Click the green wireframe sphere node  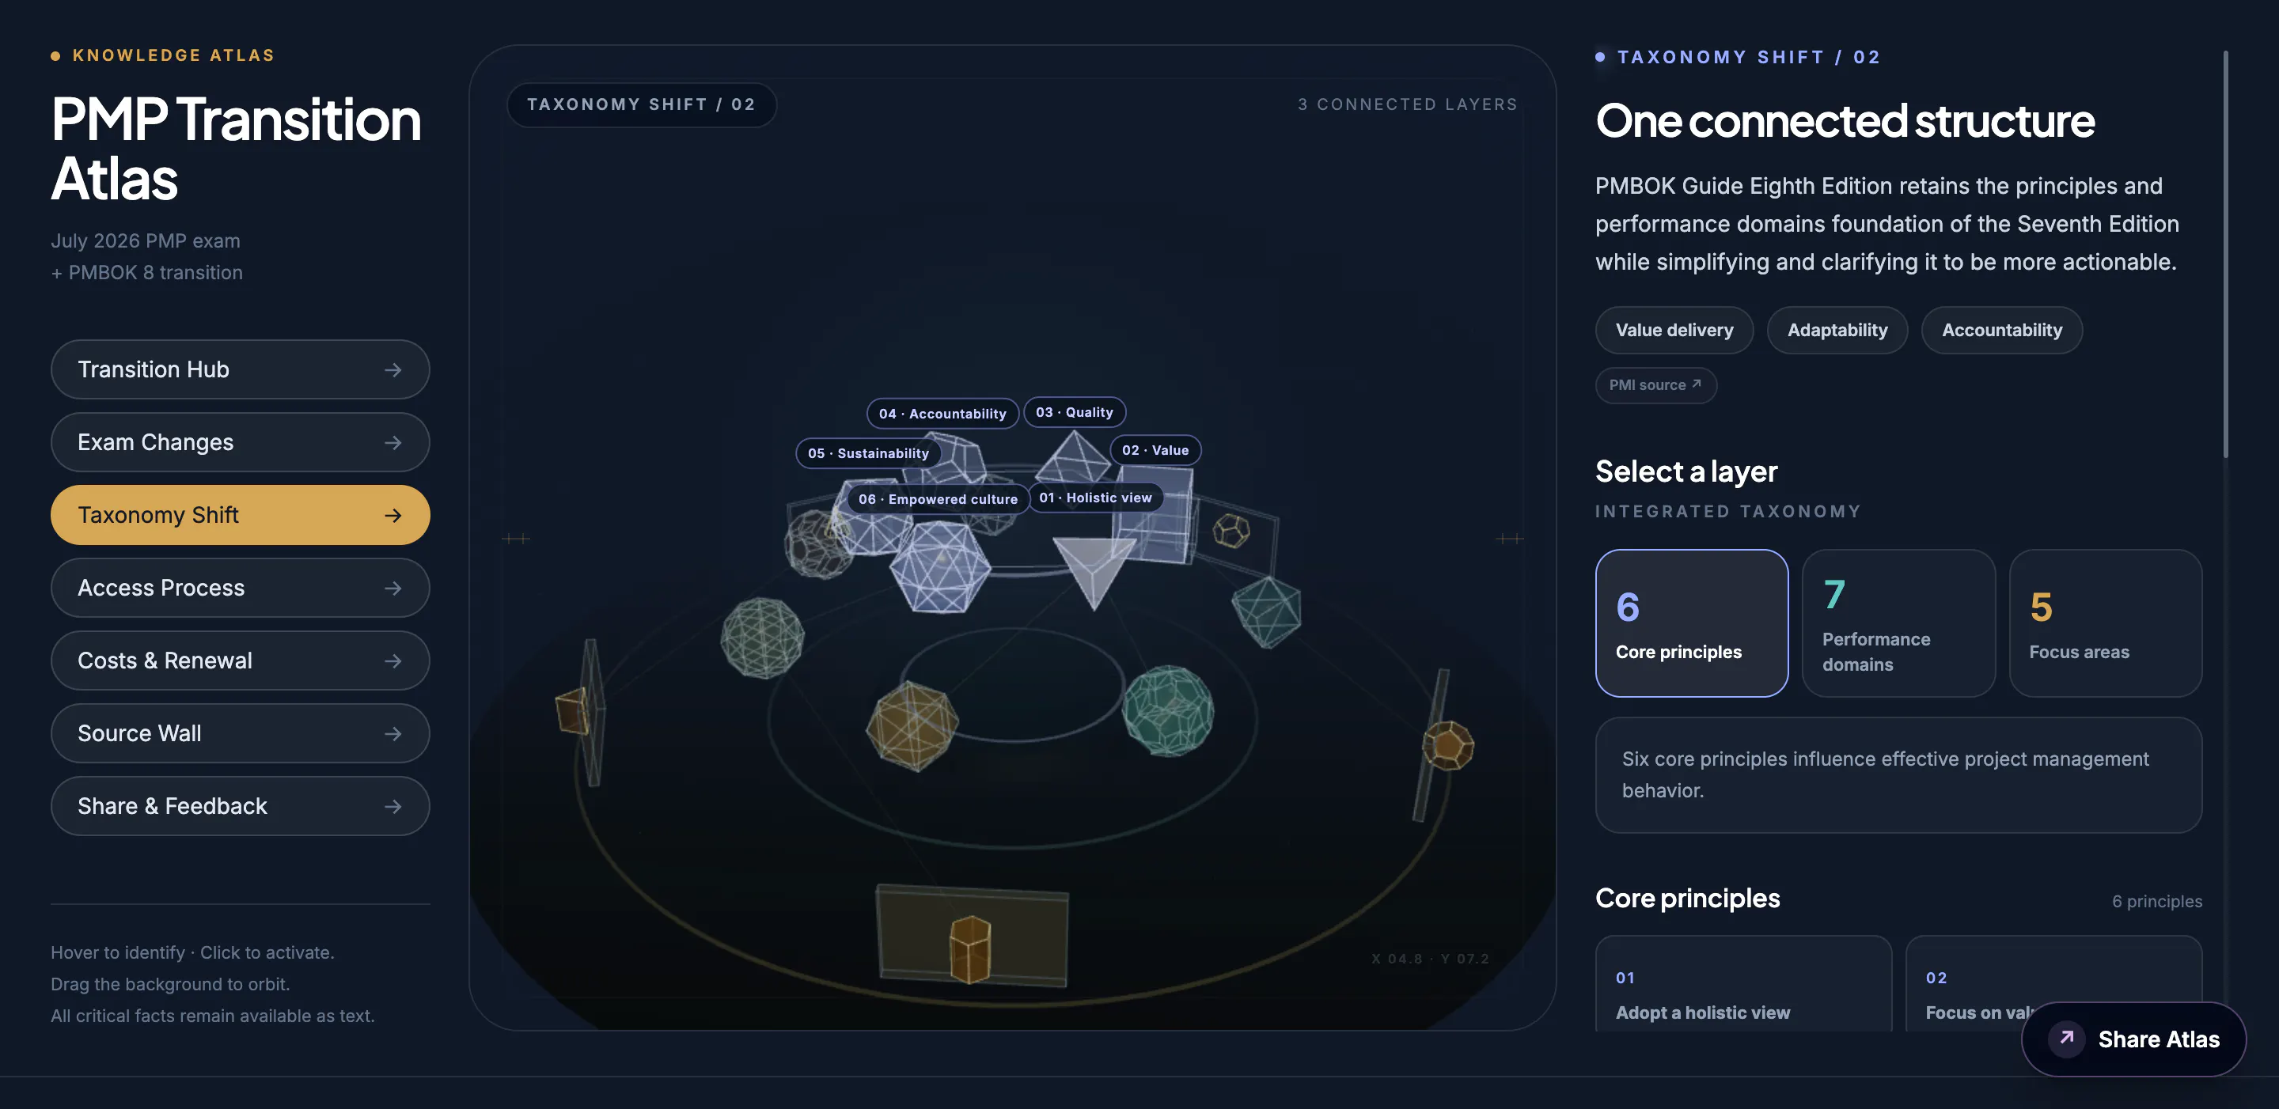pyautogui.click(x=763, y=638)
